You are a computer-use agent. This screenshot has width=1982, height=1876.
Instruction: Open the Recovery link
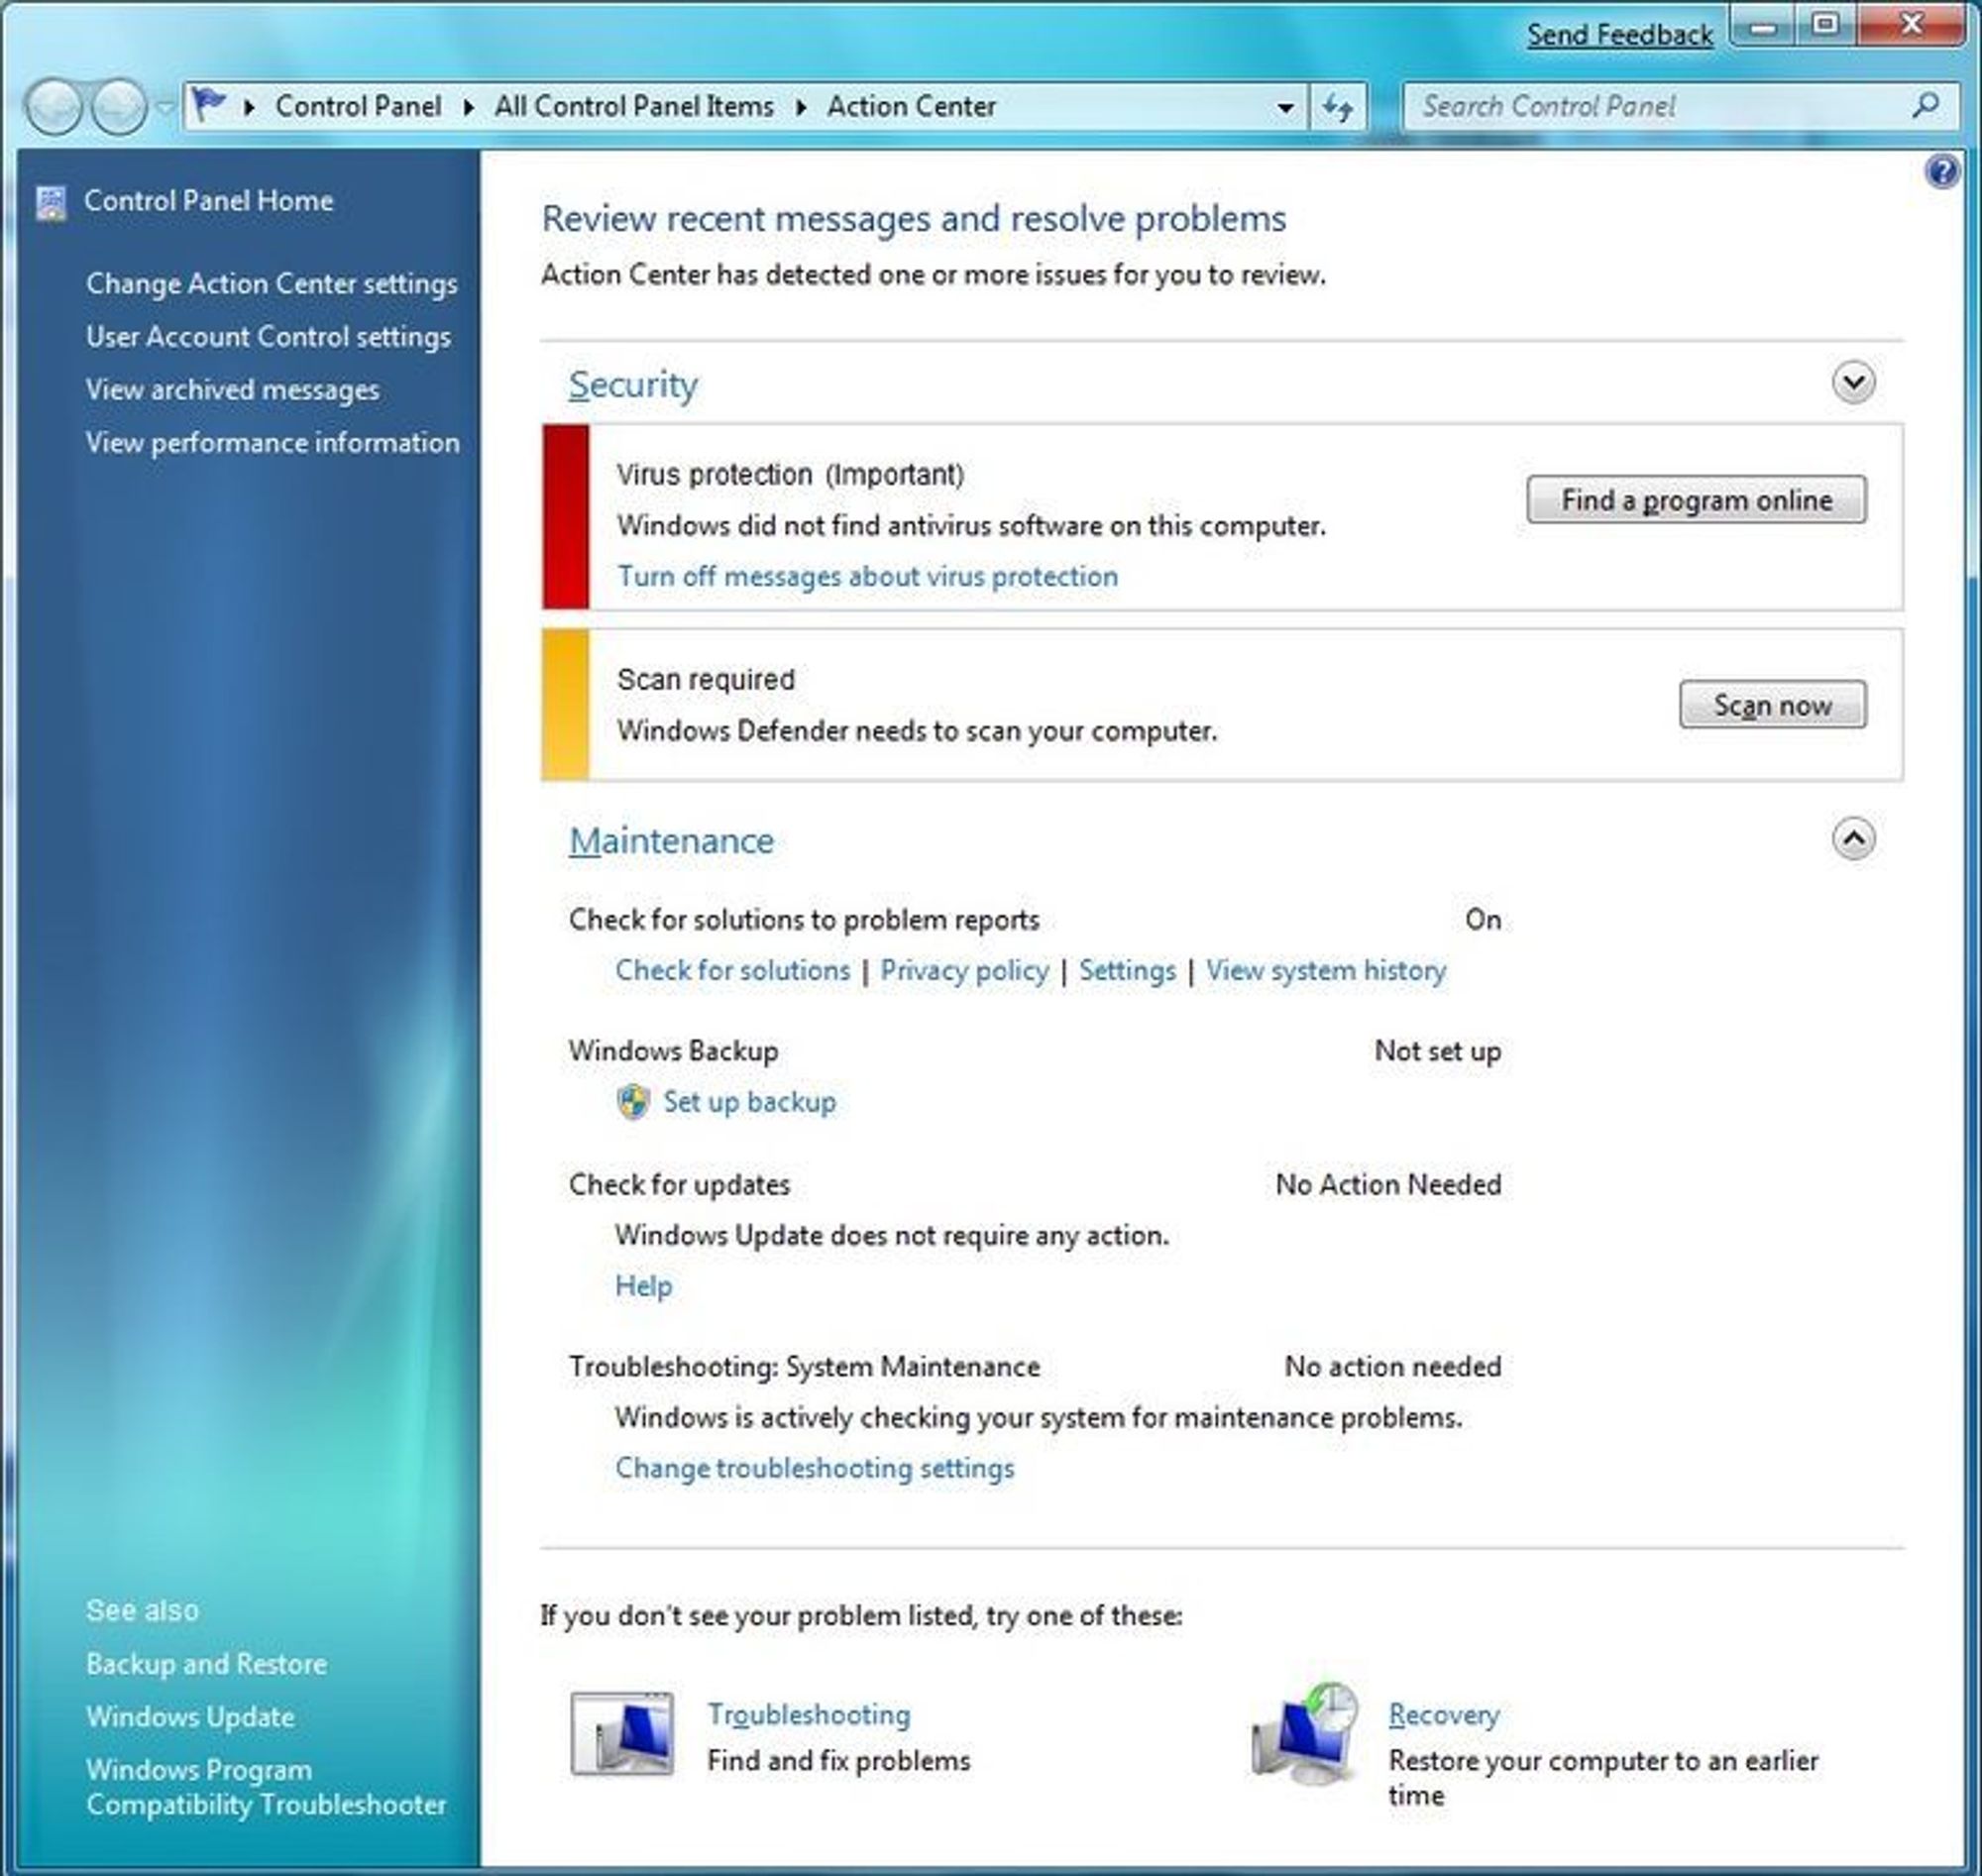tap(1444, 1715)
